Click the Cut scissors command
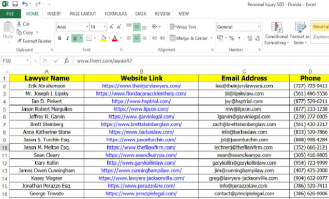 pyautogui.click(x=23, y=24)
